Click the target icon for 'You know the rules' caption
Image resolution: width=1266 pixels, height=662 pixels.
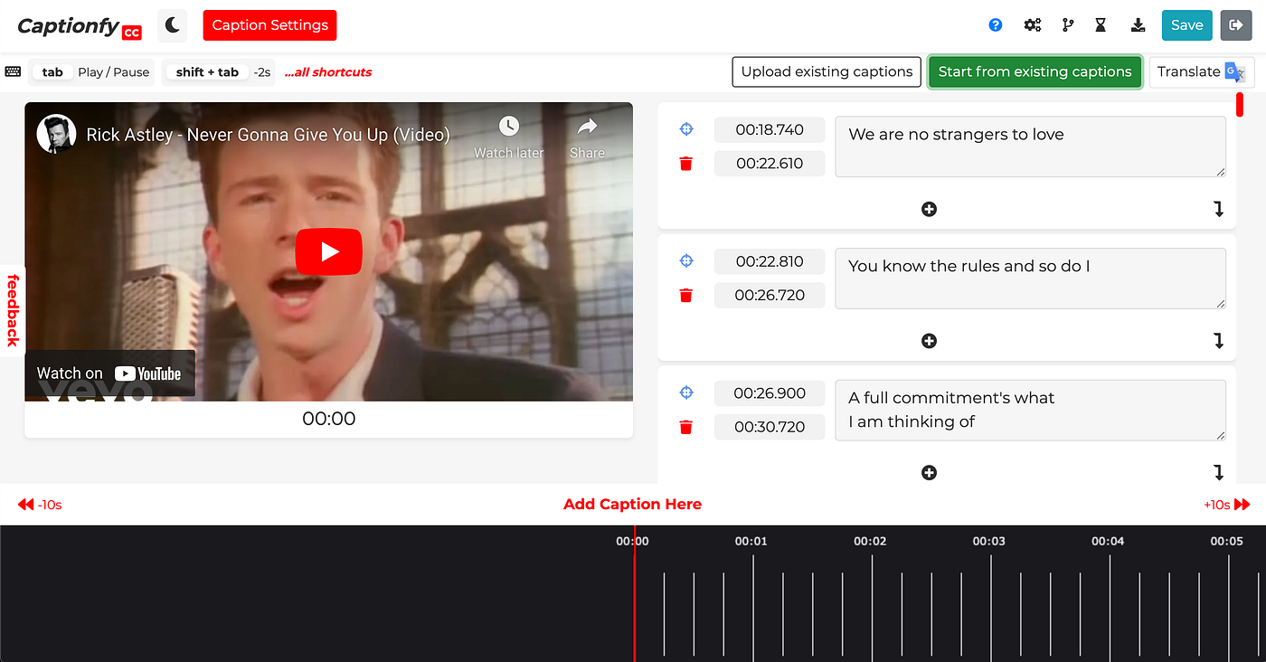tap(686, 261)
